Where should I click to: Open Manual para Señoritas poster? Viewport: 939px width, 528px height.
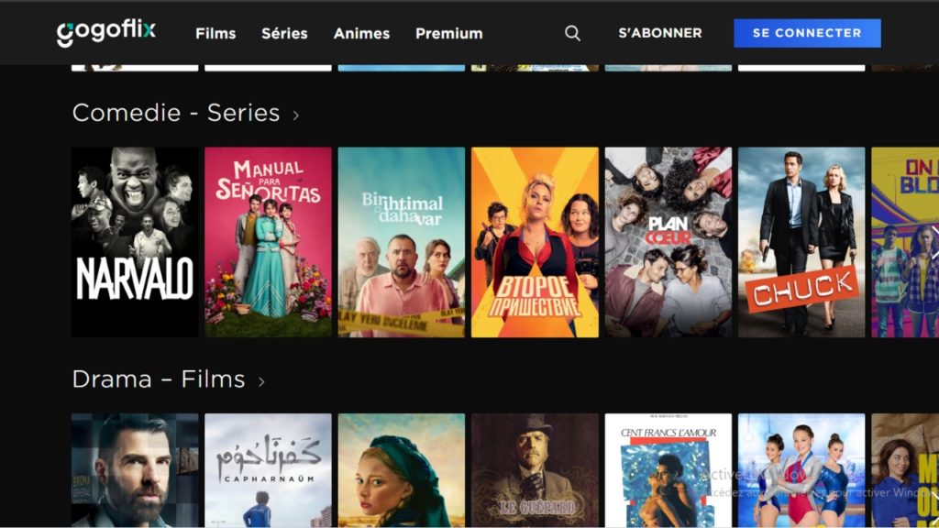pyautogui.click(x=268, y=242)
